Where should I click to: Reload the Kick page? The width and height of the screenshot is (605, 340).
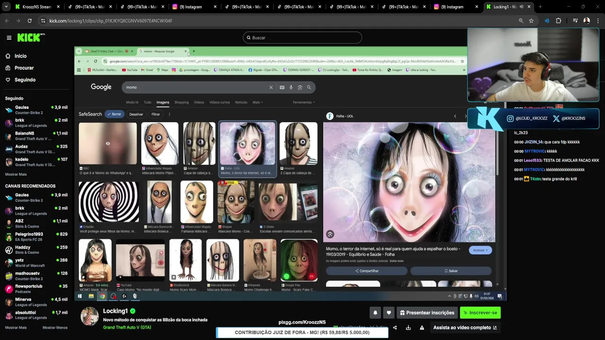pos(30,21)
